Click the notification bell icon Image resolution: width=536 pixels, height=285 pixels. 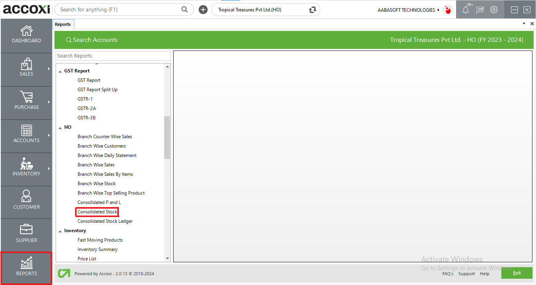click(x=465, y=10)
